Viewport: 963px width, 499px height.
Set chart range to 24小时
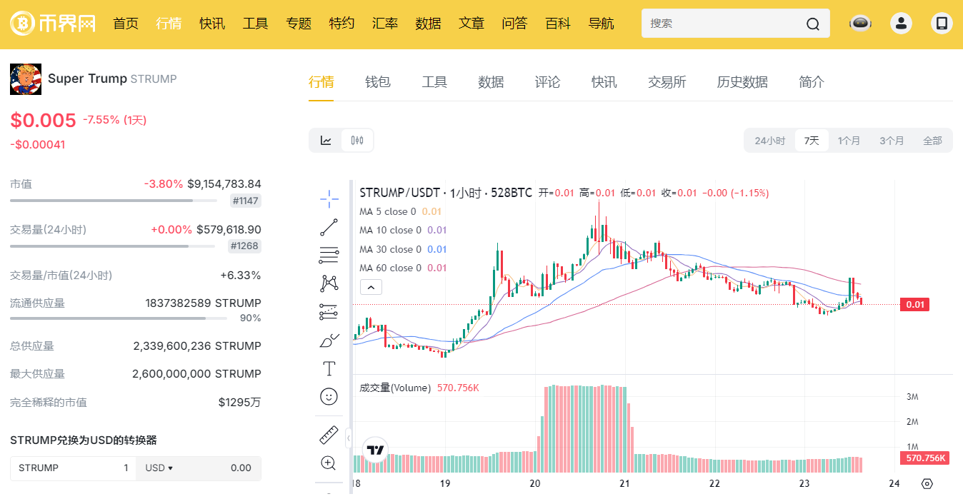pyautogui.click(x=769, y=141)
